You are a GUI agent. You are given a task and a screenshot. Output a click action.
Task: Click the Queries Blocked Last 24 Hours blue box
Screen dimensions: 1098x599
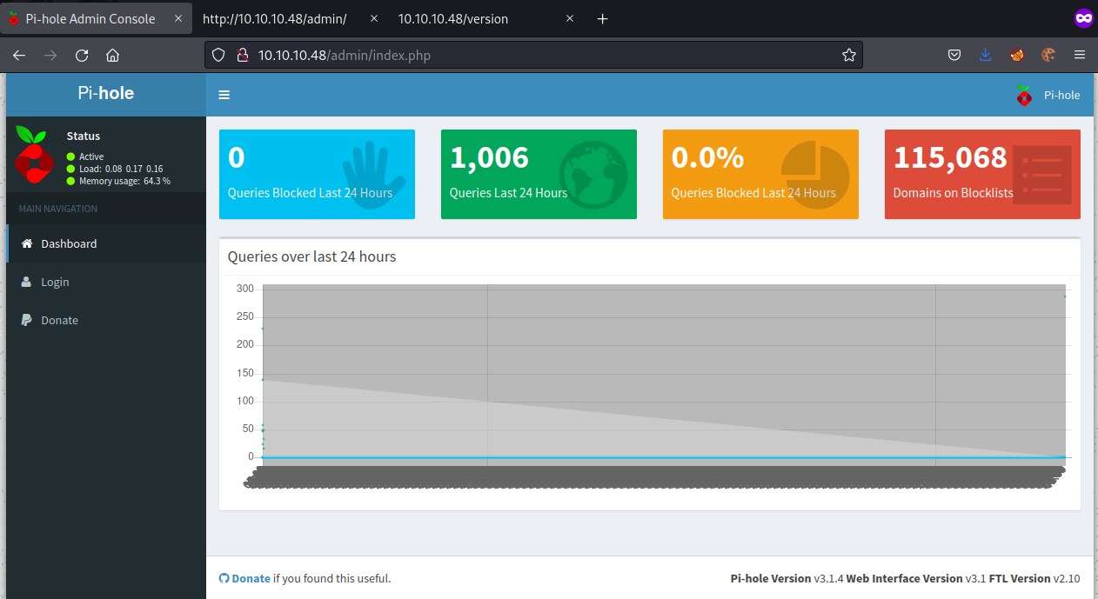click(x=317, y=174)
